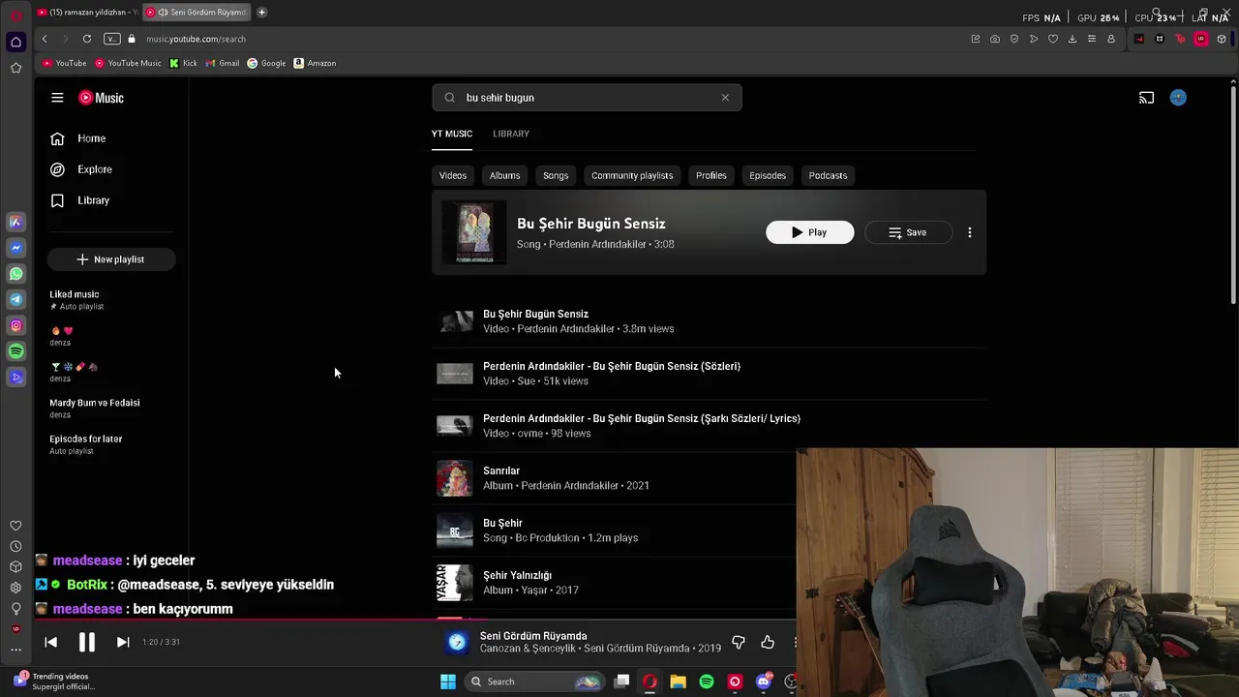
Task: Open the account profile avatar
Action: [1178, 98]
